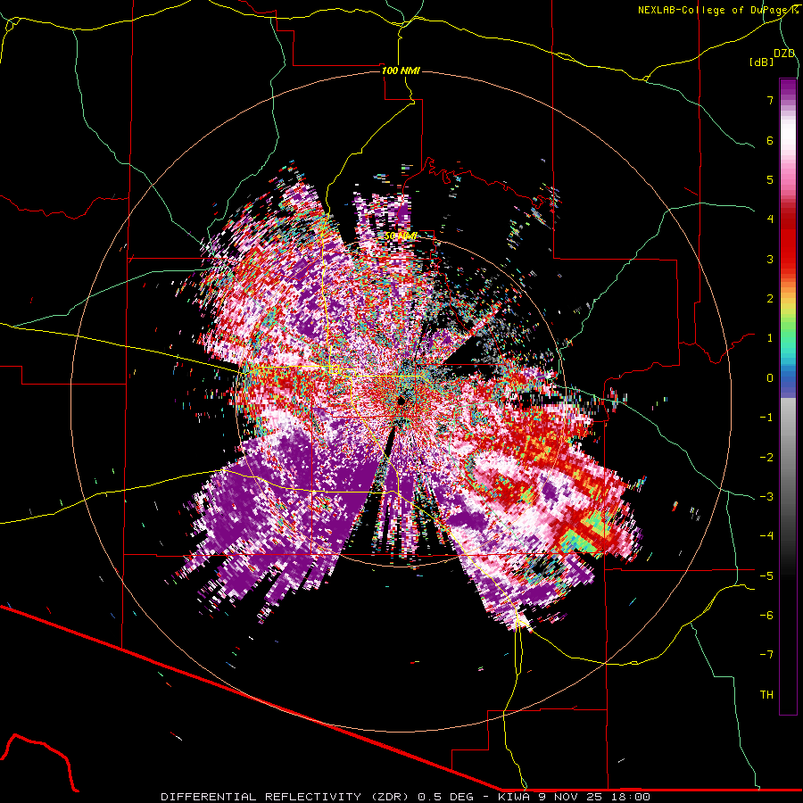Click the [dB] units label
The image size is (803, 803).
pos(762,62)
